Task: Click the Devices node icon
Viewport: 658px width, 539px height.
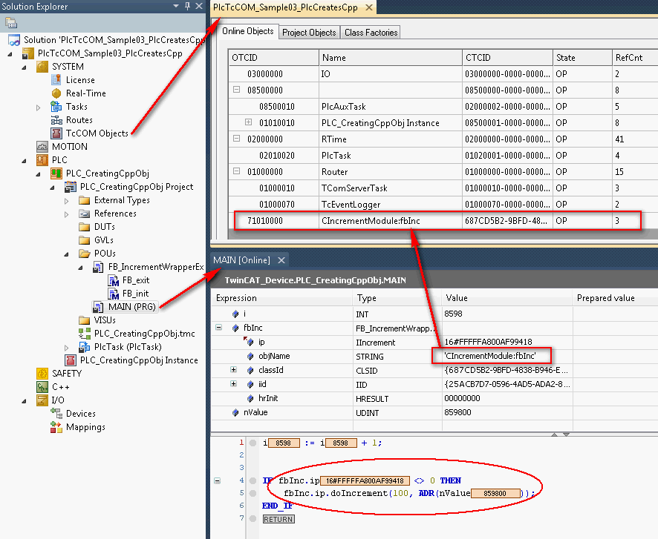Action: point(56,414)
